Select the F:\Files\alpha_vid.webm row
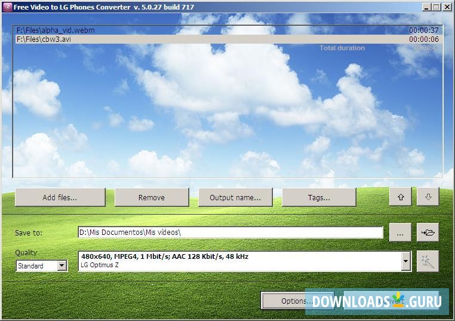Image resolution: width=455 pixels, height=321 pixels. 229,30
